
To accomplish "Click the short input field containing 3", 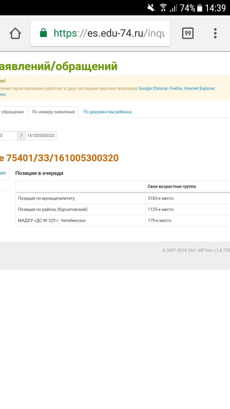I will [8, 136].
